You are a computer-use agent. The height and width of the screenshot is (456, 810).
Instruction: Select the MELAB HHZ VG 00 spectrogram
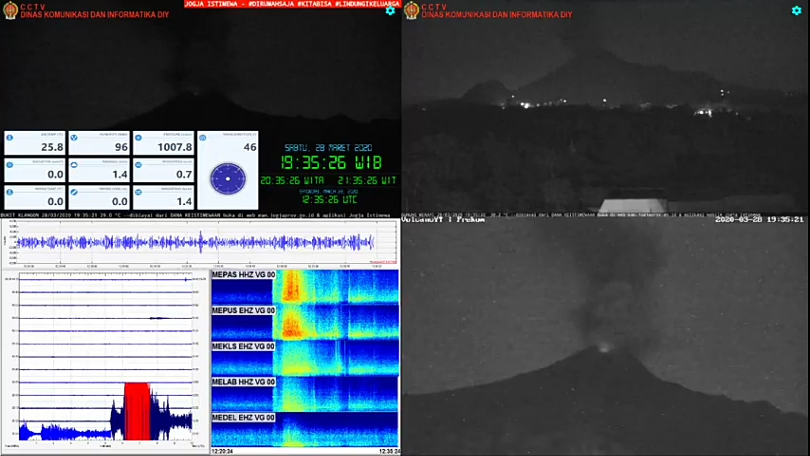point(305,394)
